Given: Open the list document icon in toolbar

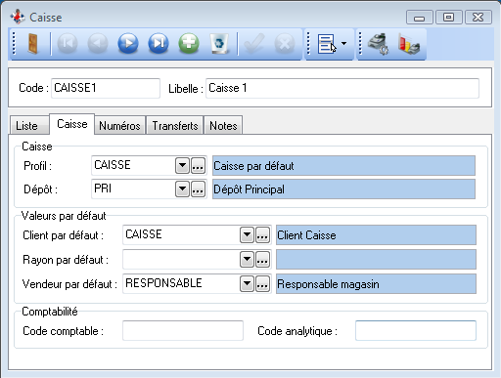Looking at the screenshot, I should [326, 44].
